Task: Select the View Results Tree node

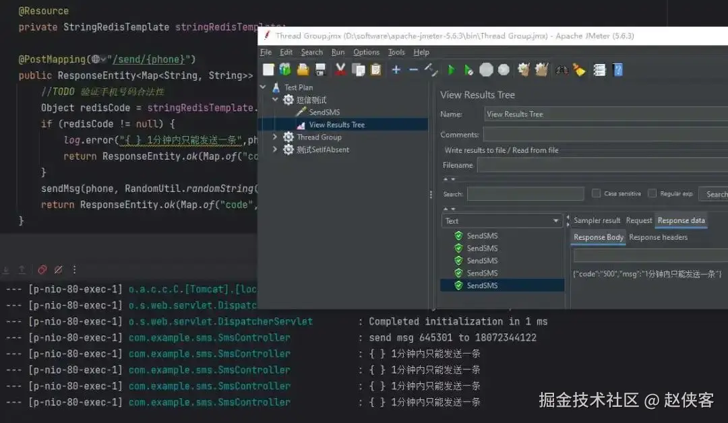Action: point(336,125)
